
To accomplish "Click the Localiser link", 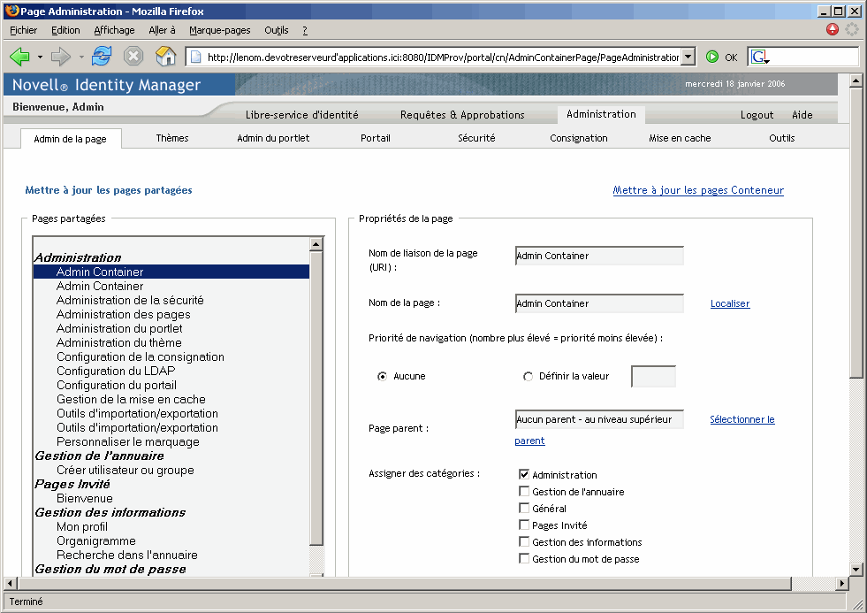I will (x=729, y=303).
